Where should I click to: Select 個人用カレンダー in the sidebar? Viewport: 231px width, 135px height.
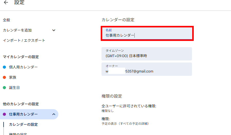(23, 67)
